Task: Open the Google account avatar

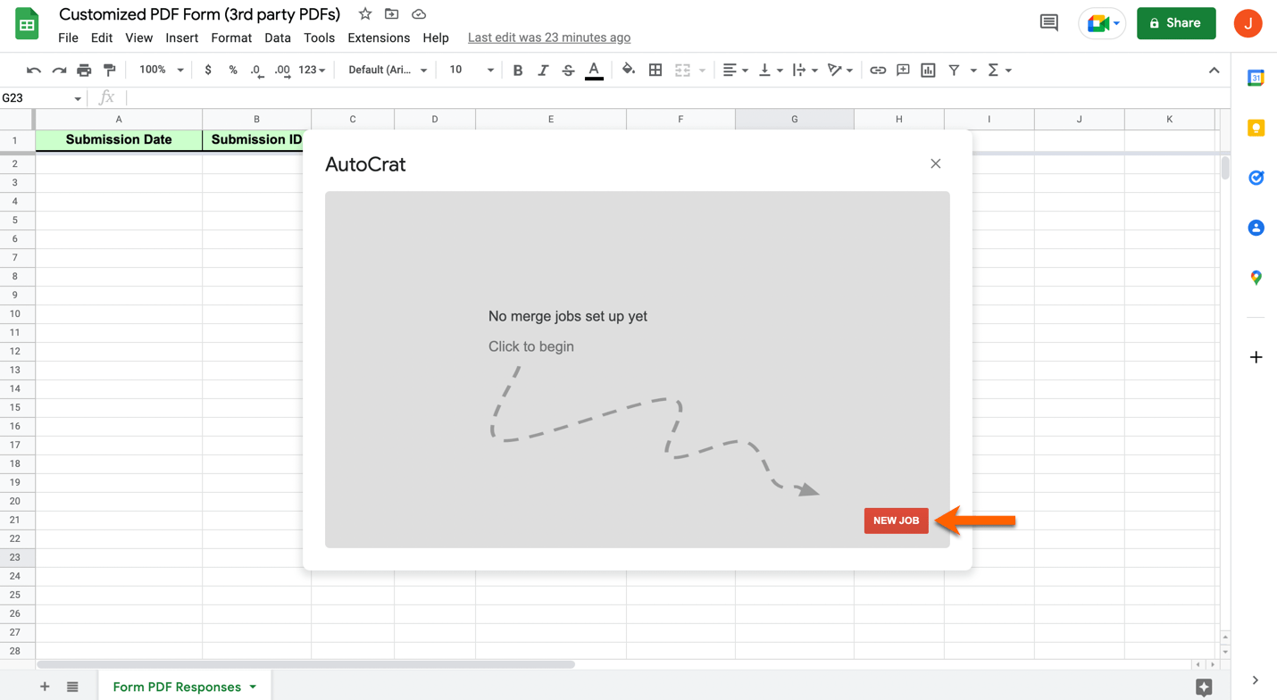Action: [x=1248, y=23]
